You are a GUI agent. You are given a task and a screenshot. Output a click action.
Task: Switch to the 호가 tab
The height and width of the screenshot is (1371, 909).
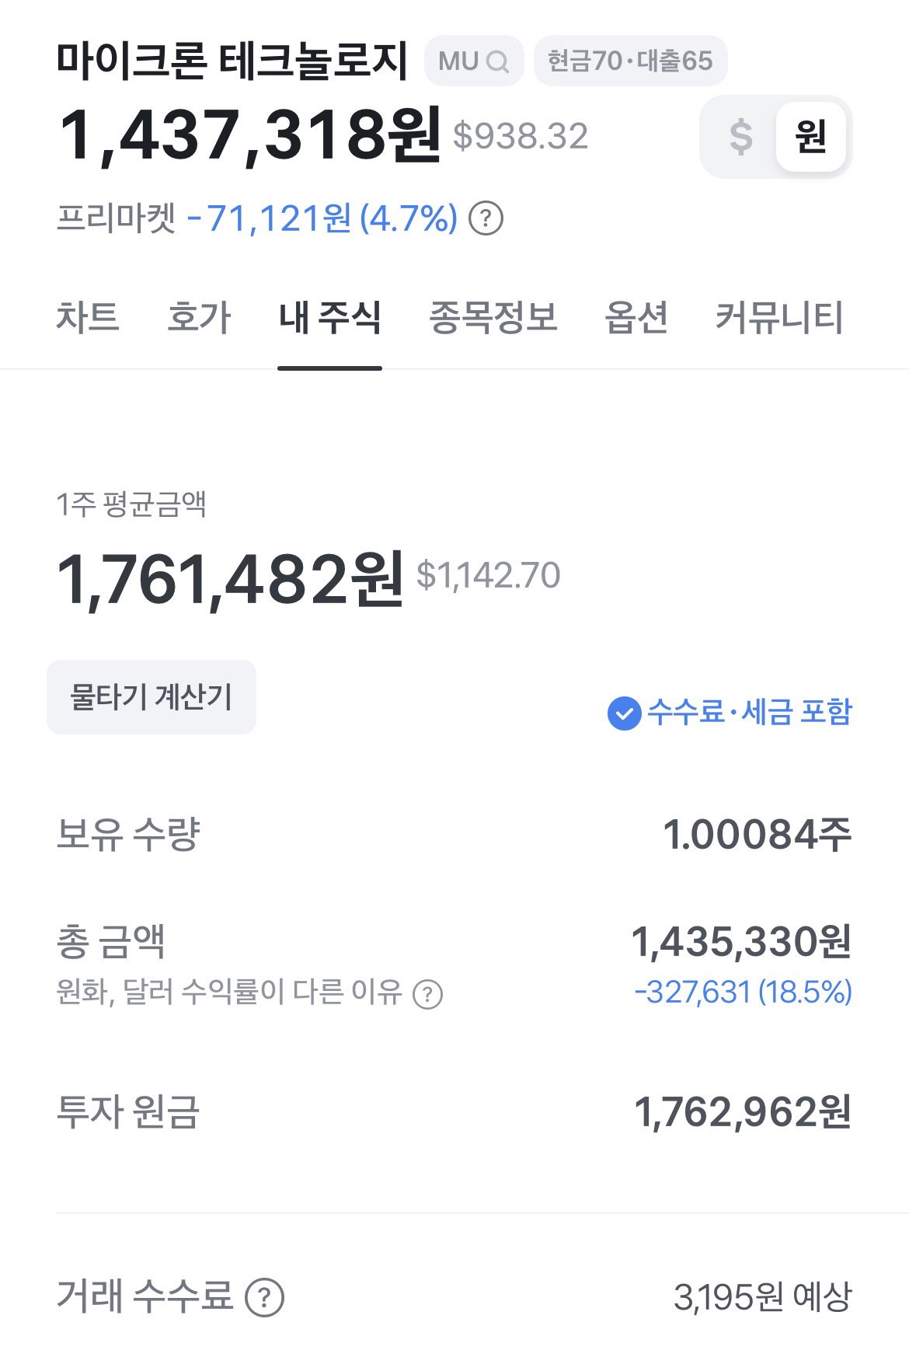point(199,317)
